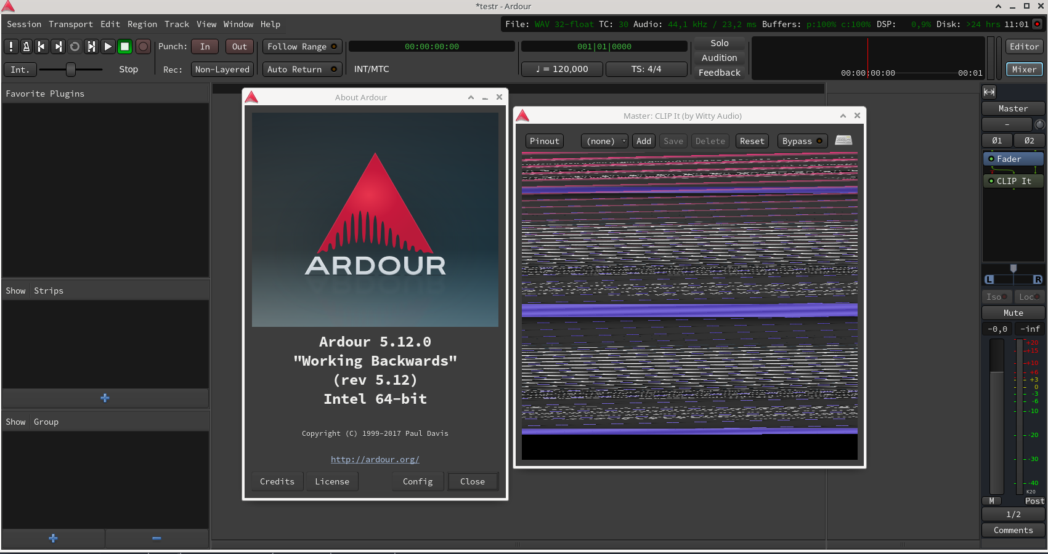Toggle Punch Out

pyautogui.click(x=240, y=46)
